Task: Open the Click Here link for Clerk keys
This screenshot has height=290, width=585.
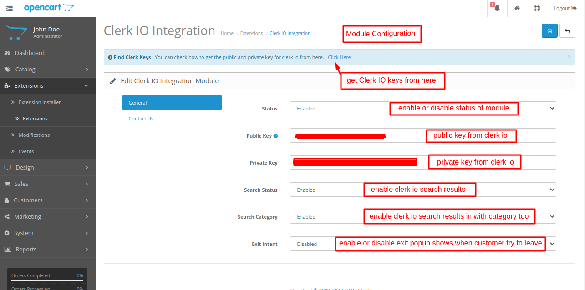Action: point(339,57)
